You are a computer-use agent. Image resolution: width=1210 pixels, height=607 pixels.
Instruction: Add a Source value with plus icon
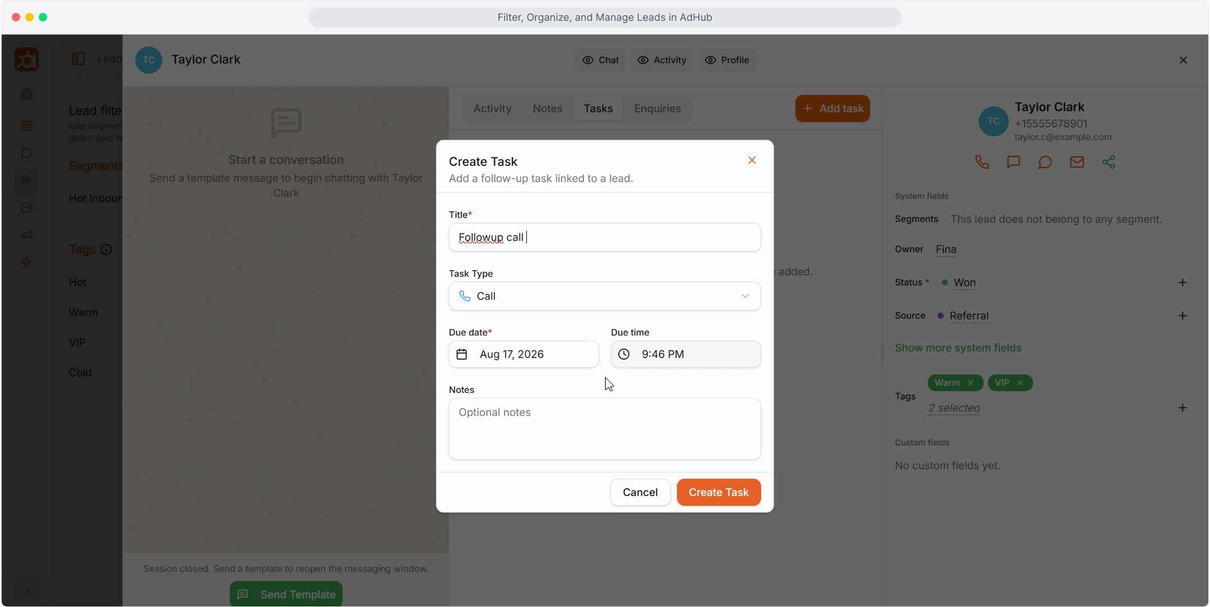pyautogui.click(x=1182, y=315)
